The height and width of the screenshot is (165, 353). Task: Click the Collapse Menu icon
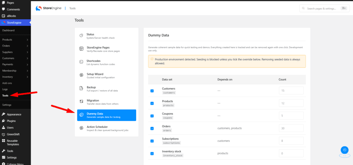click(x=3, y=164)
